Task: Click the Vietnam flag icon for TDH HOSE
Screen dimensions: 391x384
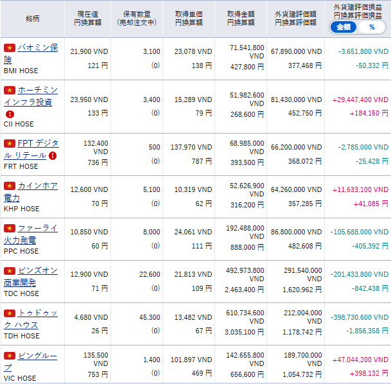Action: coord(9,313)
